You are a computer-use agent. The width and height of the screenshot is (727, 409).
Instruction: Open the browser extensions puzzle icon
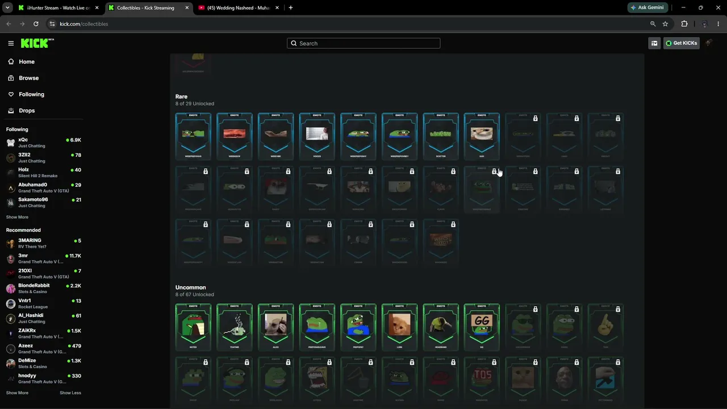click(x=684, y=24)
